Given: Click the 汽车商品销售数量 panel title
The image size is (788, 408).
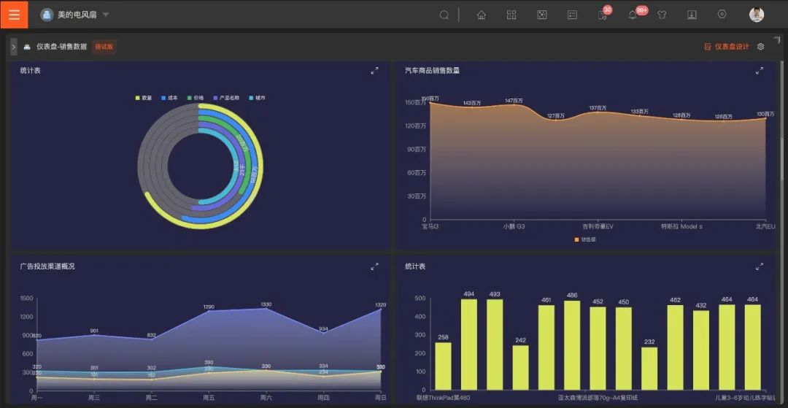Looking at the screenshot, I should pyautogui.click(x=432, y=71).
